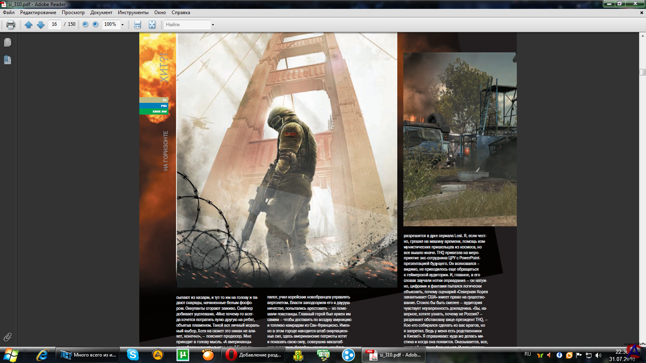Open the Инструменты menu
This screenshot has width=646, height=363.
click(x=133, y=13)
